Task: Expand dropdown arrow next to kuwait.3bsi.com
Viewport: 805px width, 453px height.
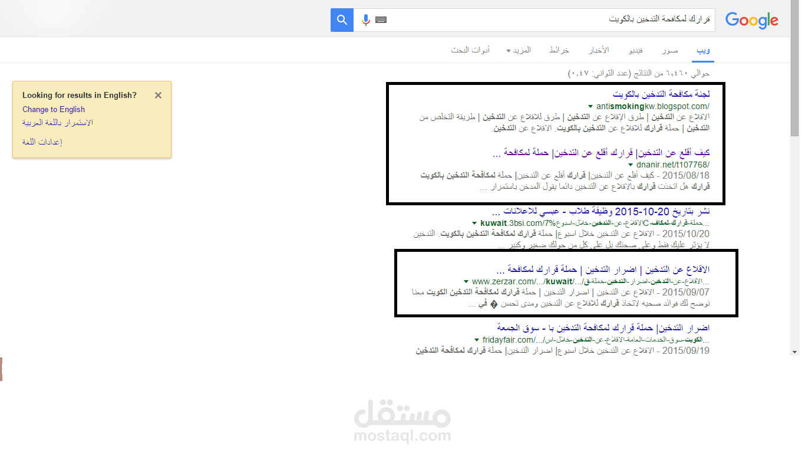Action: 474,223
